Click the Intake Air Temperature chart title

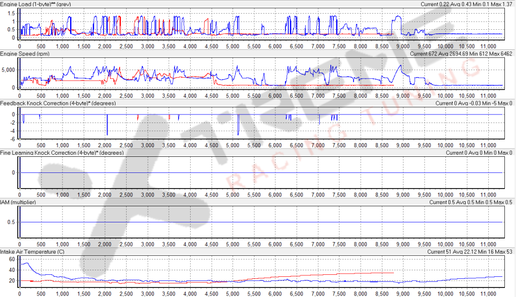pyautogui.click(x=39, y=251)
